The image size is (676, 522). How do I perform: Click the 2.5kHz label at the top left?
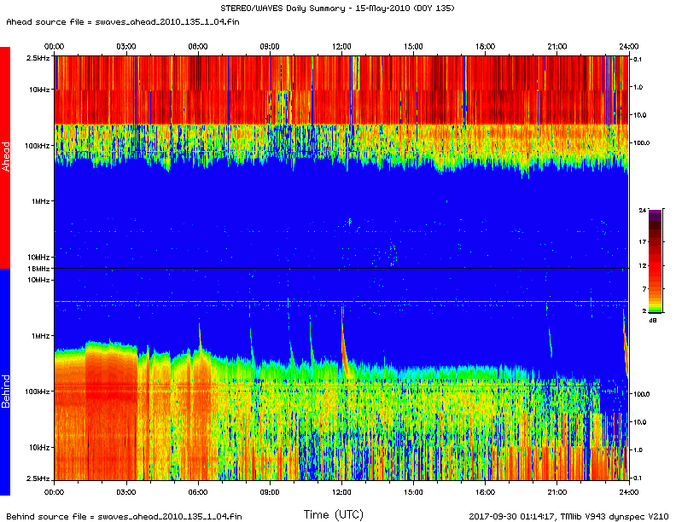pyautogui.click(x=38, y=58)
